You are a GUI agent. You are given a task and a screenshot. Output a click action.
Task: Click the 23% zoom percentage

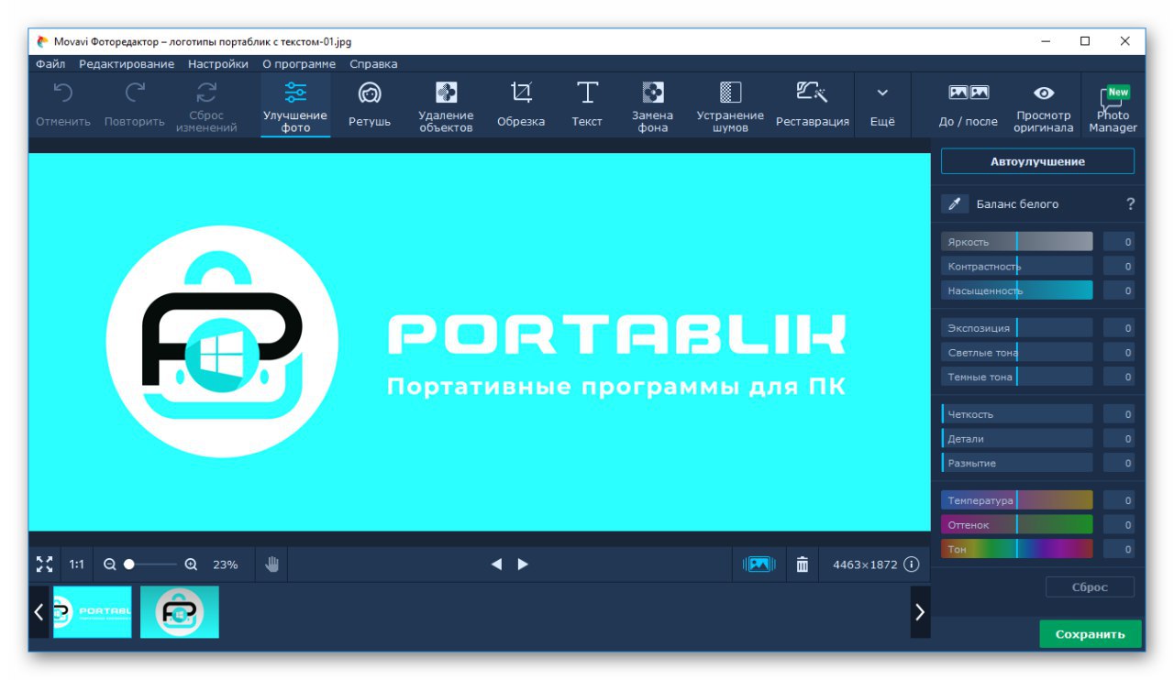coord(225,565)
